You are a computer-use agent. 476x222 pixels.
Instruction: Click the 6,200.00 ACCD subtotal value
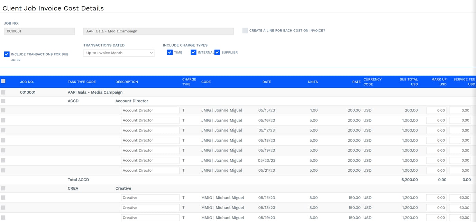pyautogui.click(x=410, y=180)
